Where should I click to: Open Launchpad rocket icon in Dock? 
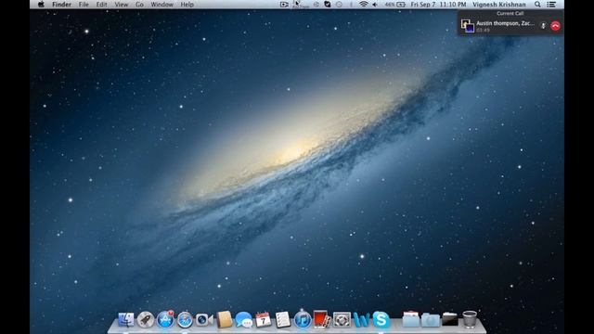click(x=146, y=320)
